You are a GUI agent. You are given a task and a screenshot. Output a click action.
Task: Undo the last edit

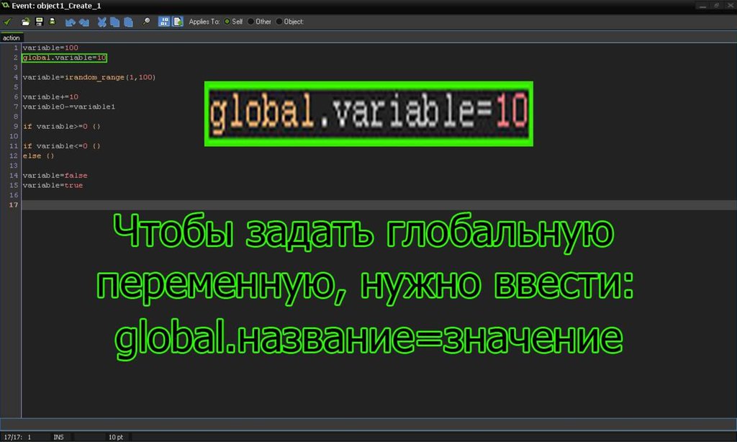coord(71,22)
